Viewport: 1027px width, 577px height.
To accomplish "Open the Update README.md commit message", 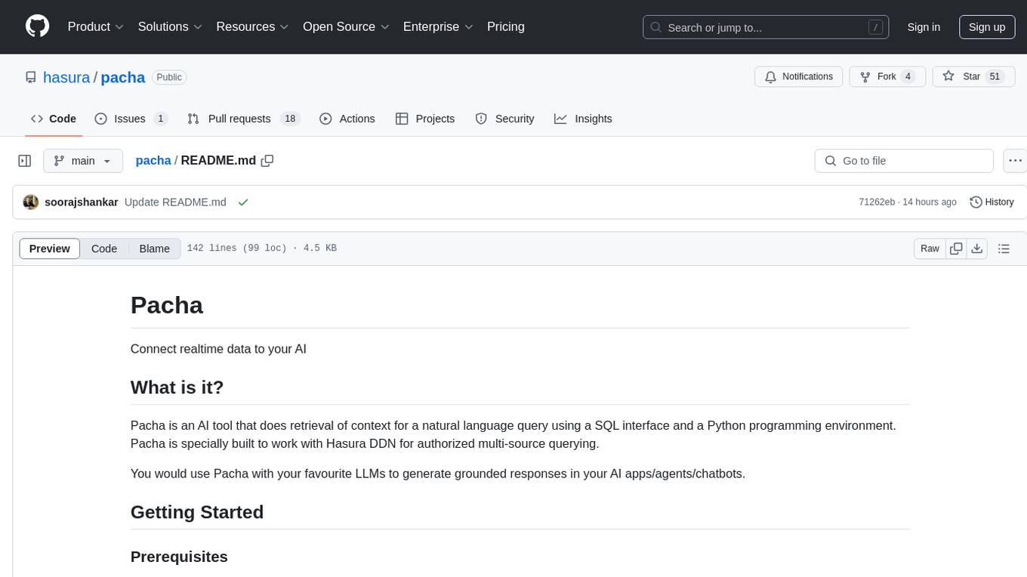I will [175, 202].
